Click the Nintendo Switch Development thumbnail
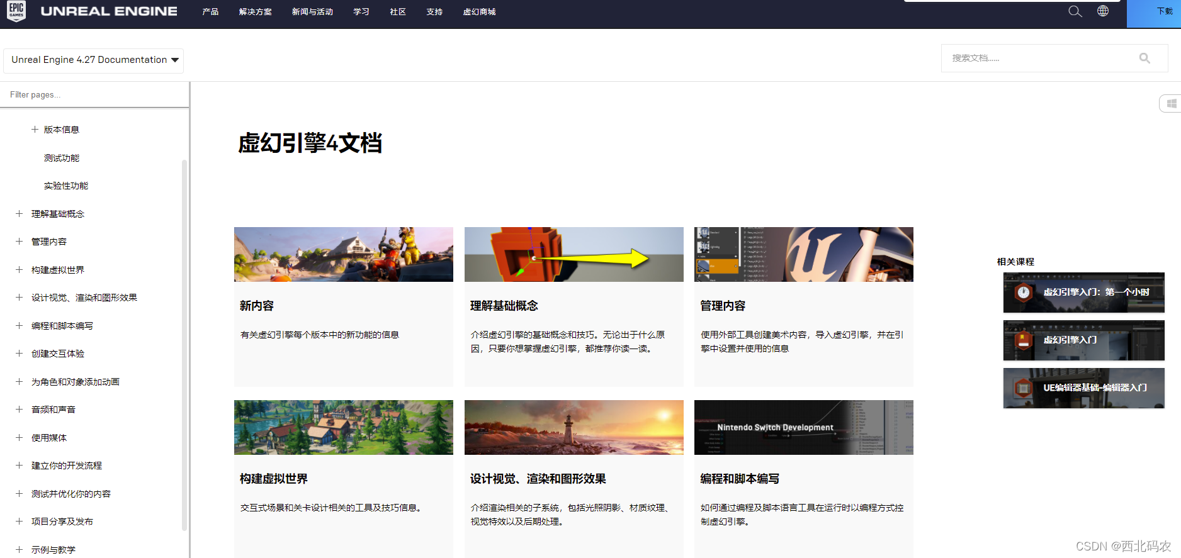1181x558 pixels. 804,427
